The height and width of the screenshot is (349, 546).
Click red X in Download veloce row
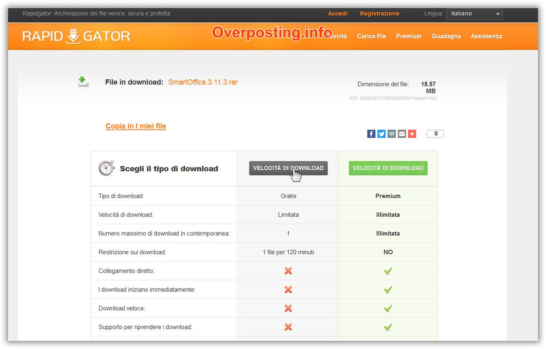pyautogui.click(x=288, y=308)
